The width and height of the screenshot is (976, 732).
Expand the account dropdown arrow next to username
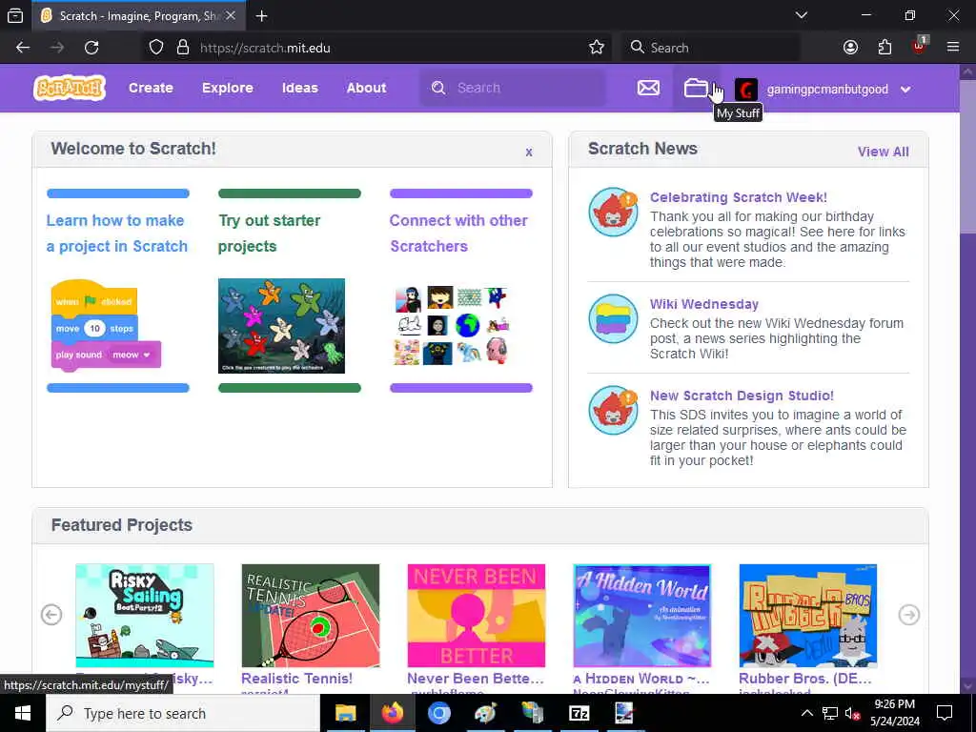(x=905, y=90)
